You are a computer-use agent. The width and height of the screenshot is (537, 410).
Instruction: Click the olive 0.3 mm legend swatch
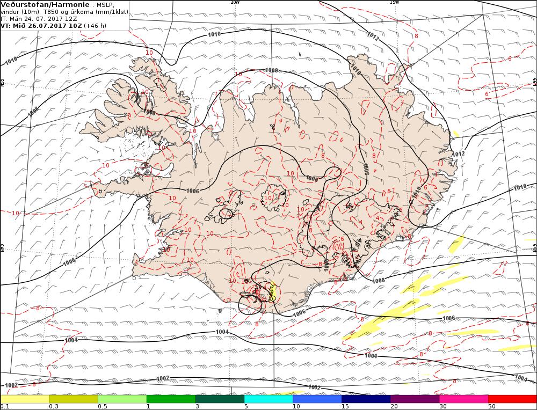[x=73, y=399]
